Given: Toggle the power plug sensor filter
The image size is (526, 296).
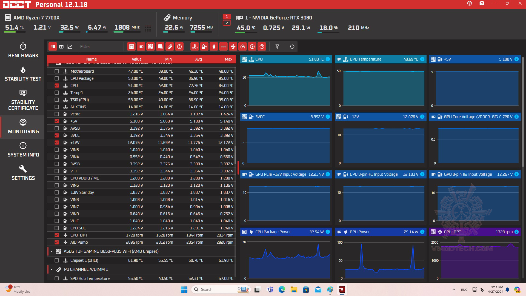Looking at the screenshot, I should [x=214, y=47].
